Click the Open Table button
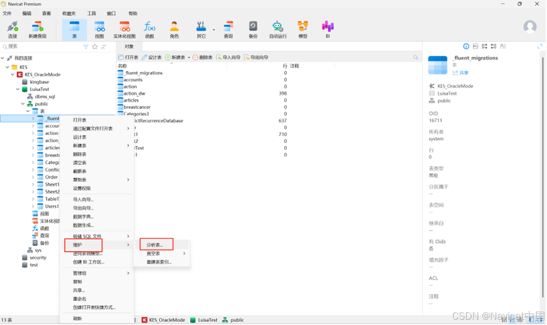The height and width of the screenshot is (325, 547). point(128,57)
